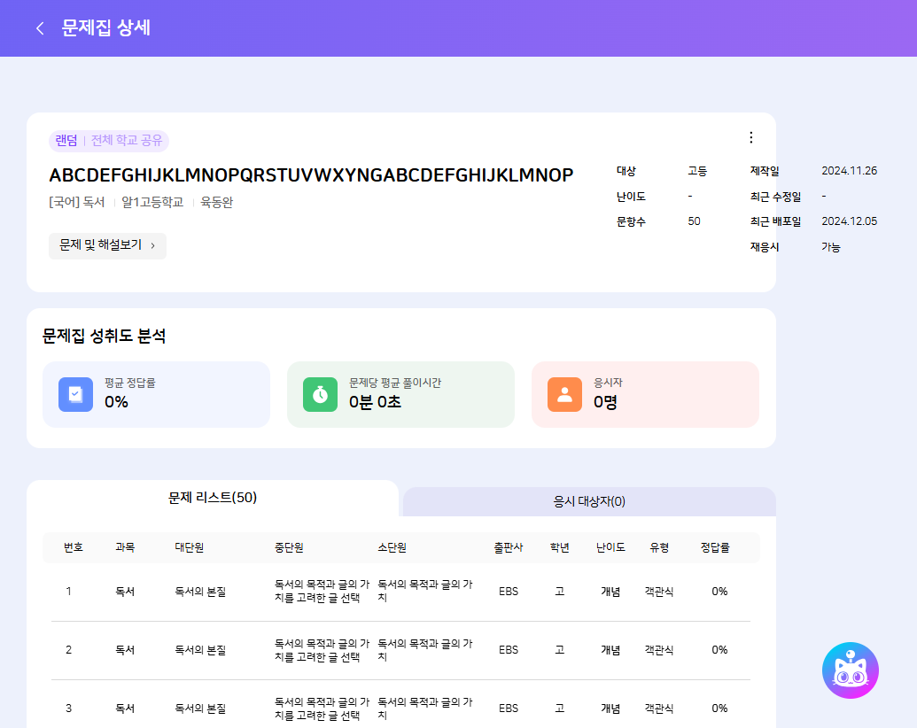Click the green stopwatch solve-time icon
The width and height of the screenshot is (917, 728).
point(320,395)
